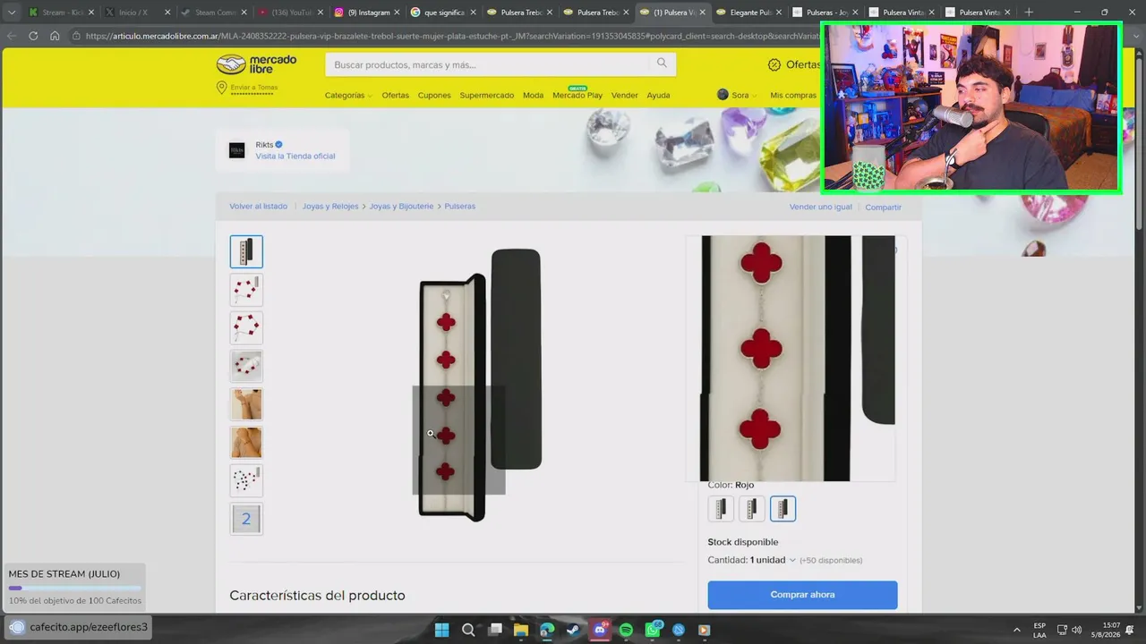Viewport: 1146px width, 644px height.
Task: Select the last gallery thumbnail showing 2
Action: point(246,519)
